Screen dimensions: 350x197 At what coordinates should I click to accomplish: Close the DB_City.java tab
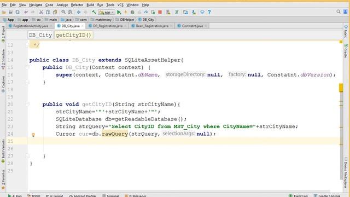83,26
